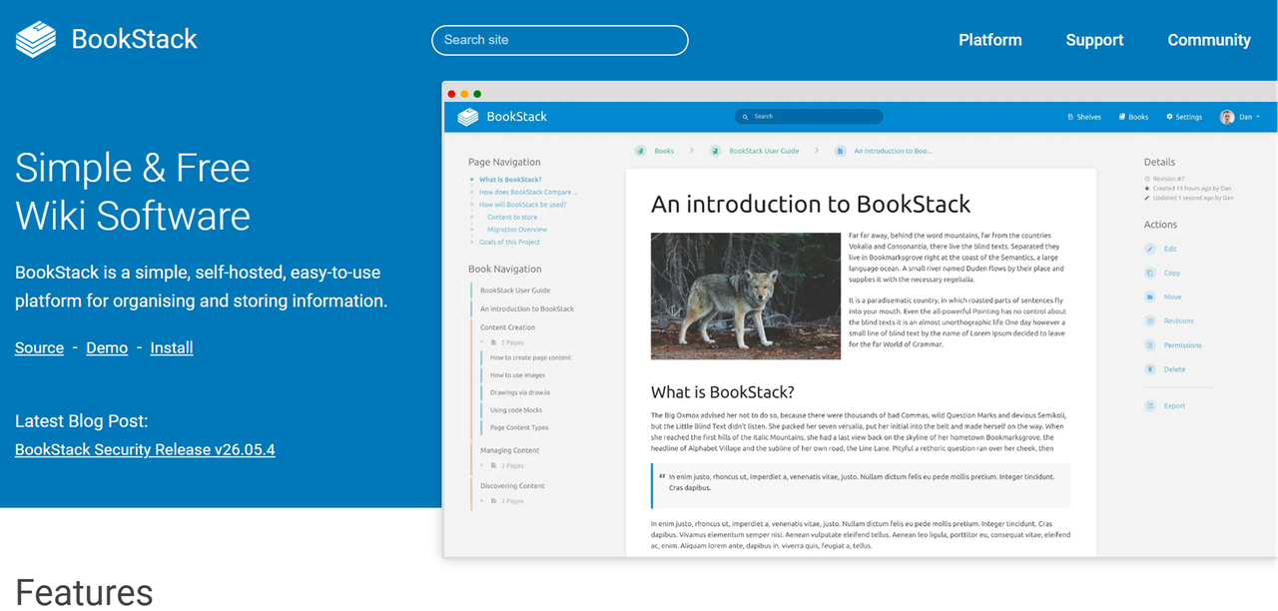The width and height of the screenshot is (1278, 611).
Task: Select How will BookStack be used? entry
Action: click(522, 205)
